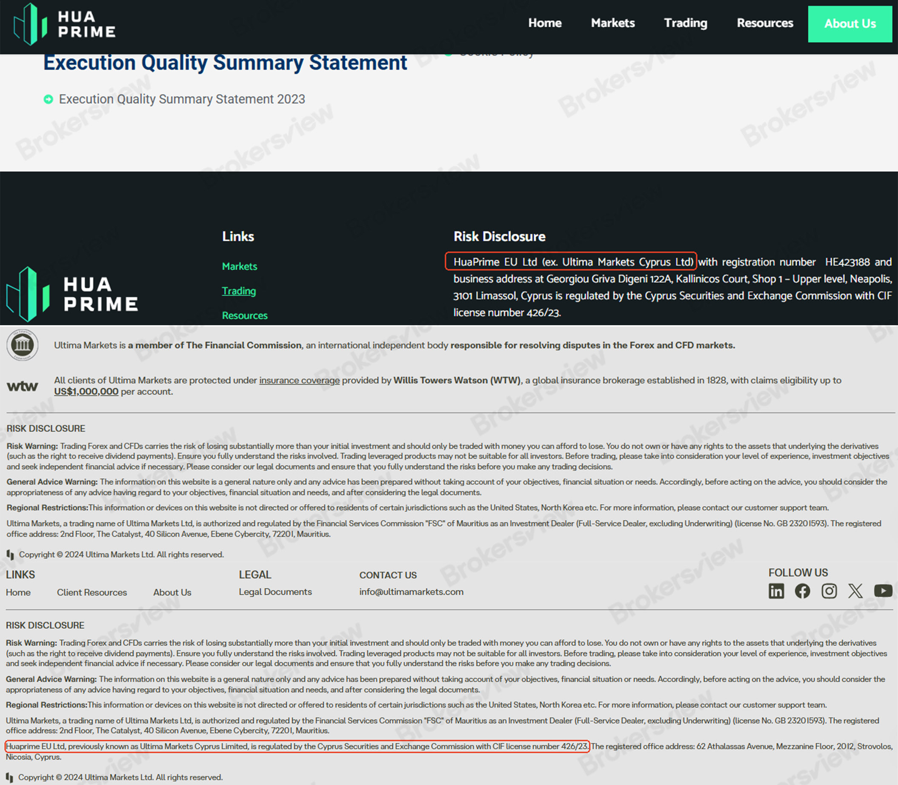
Task: Click the Trading link in footer Links
Action: coord(239,291)
